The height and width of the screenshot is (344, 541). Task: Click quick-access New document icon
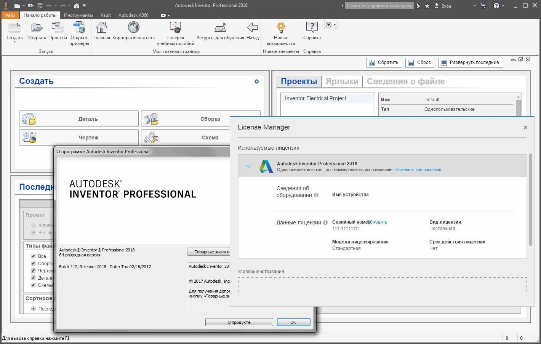pyautogui.click(x=17, y=6)
